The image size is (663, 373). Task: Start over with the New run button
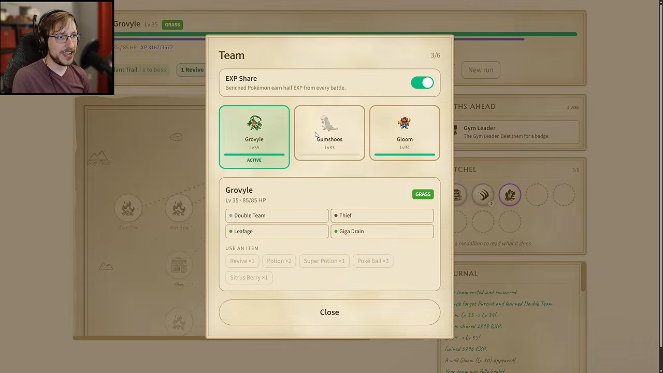[x=481, y=70]
